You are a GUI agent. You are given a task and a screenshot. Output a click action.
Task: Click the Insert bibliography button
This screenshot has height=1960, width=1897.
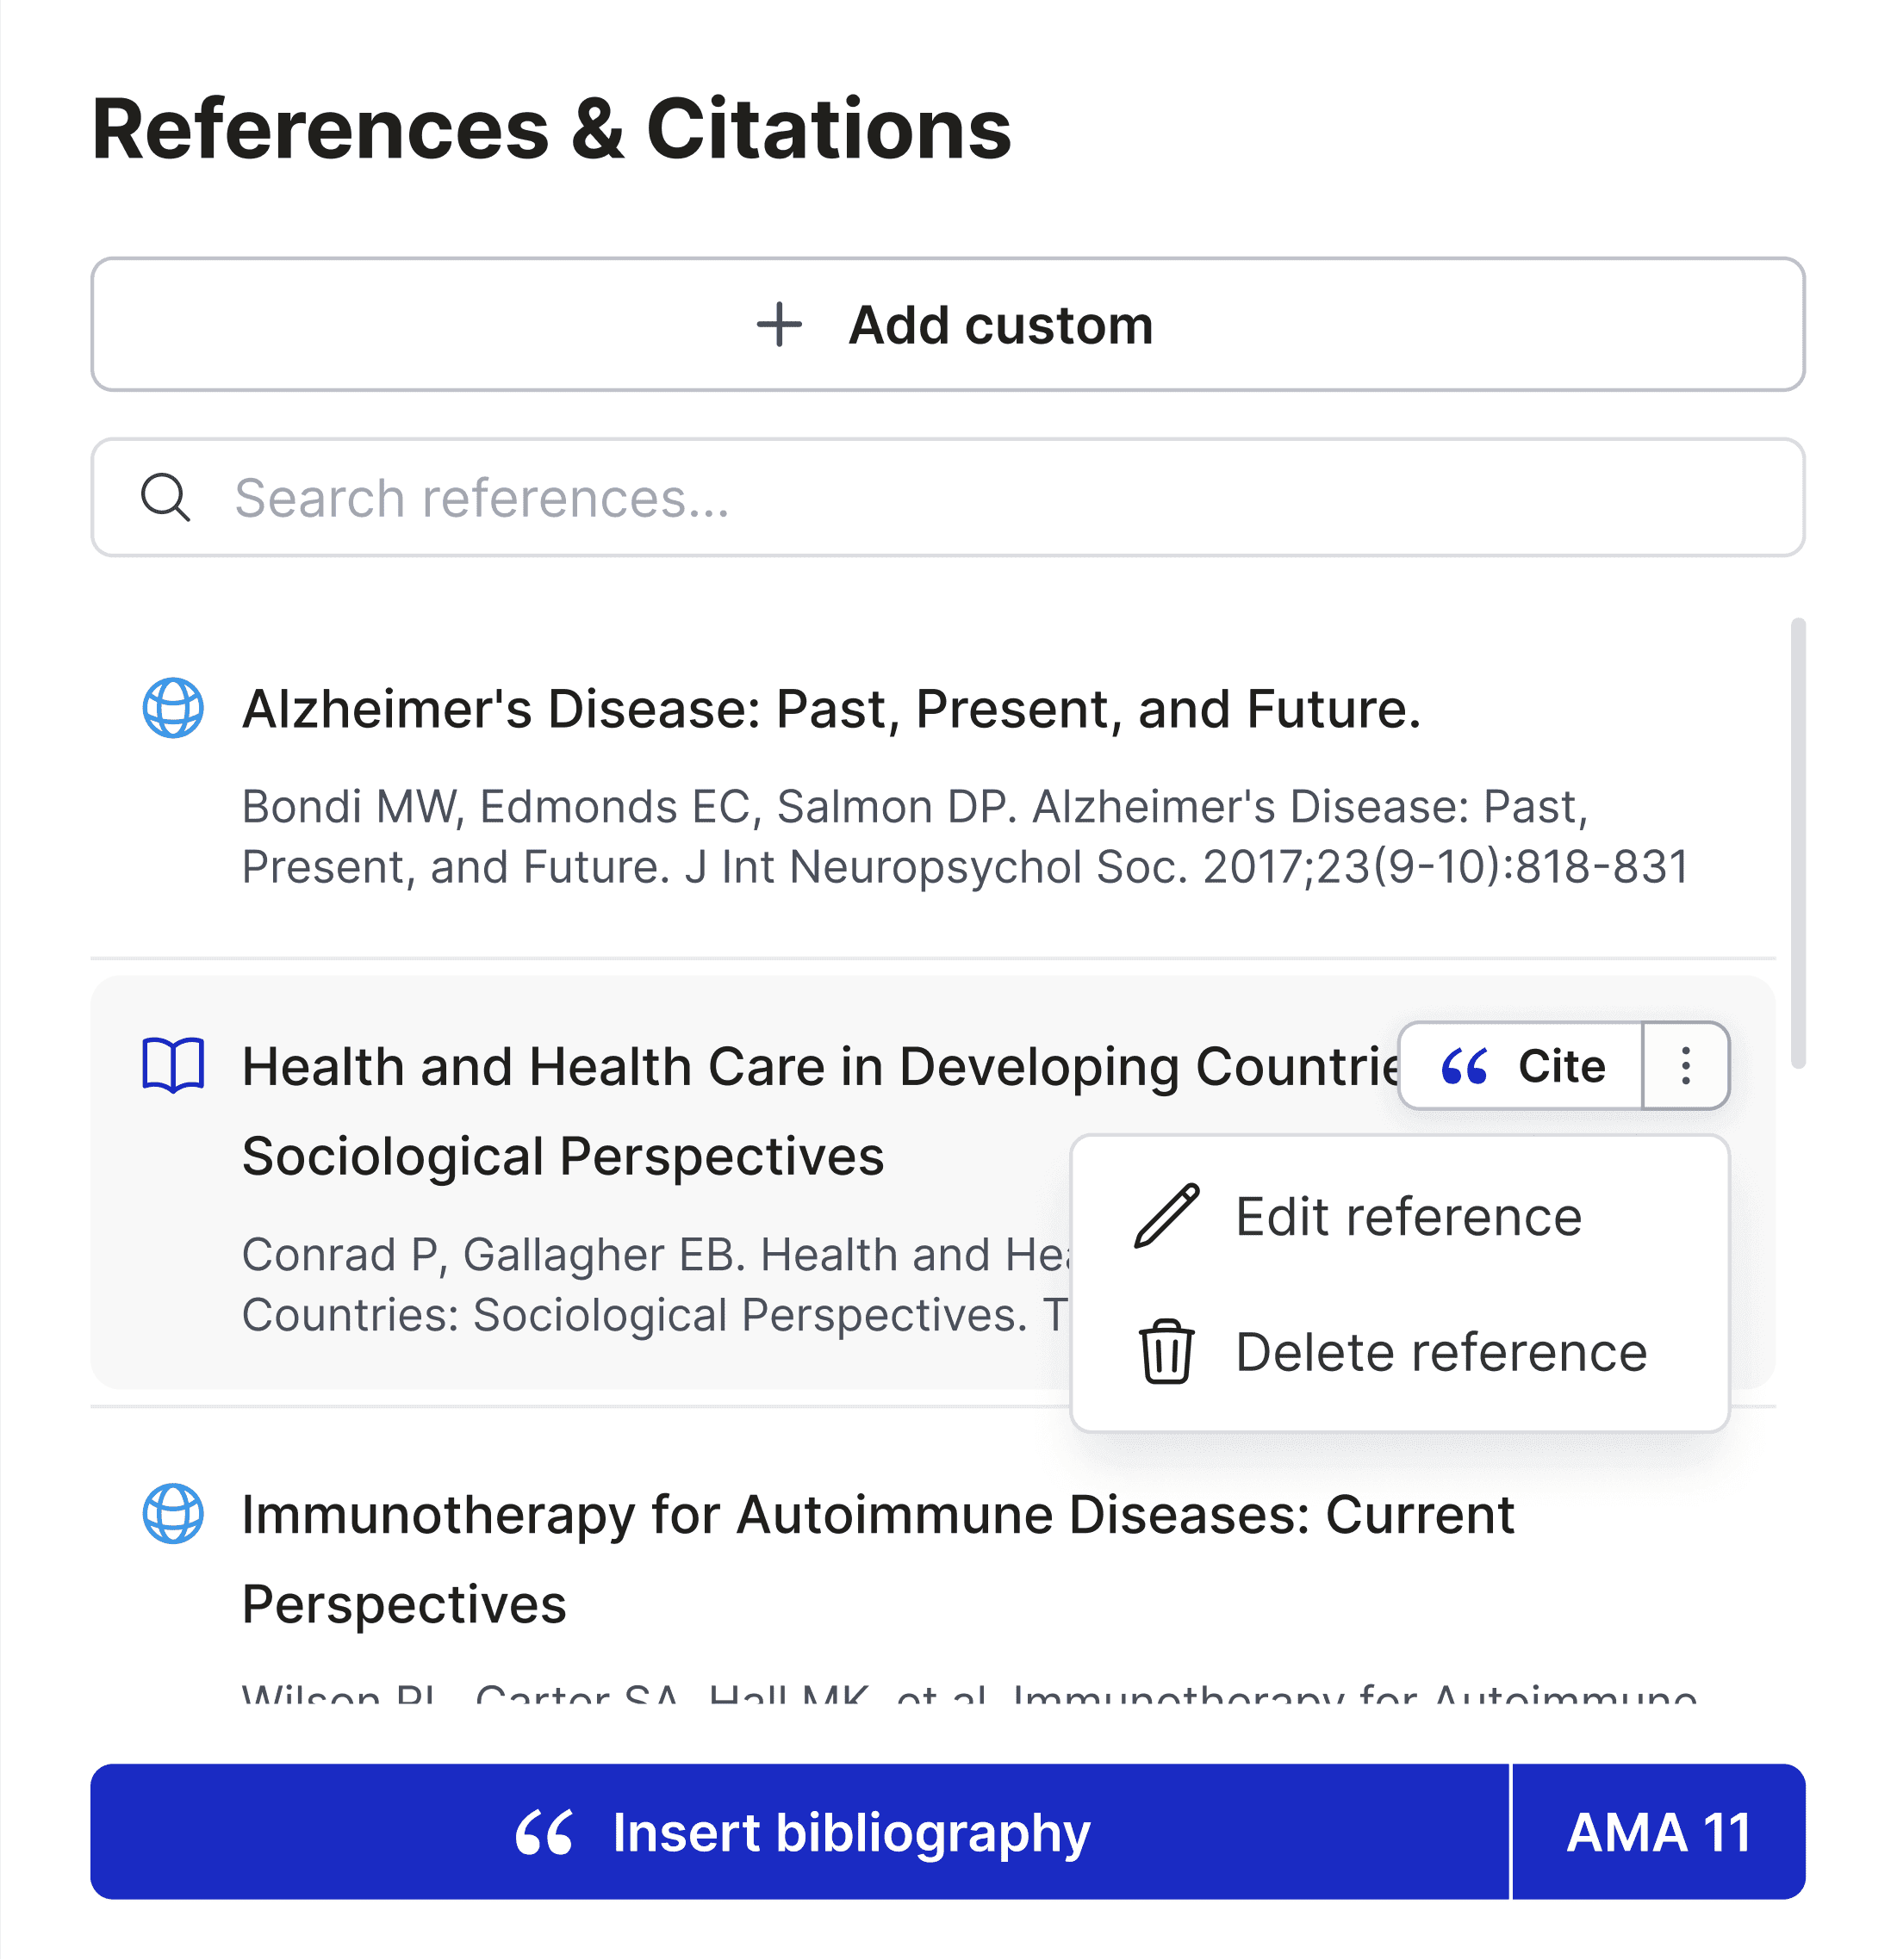799,1832
